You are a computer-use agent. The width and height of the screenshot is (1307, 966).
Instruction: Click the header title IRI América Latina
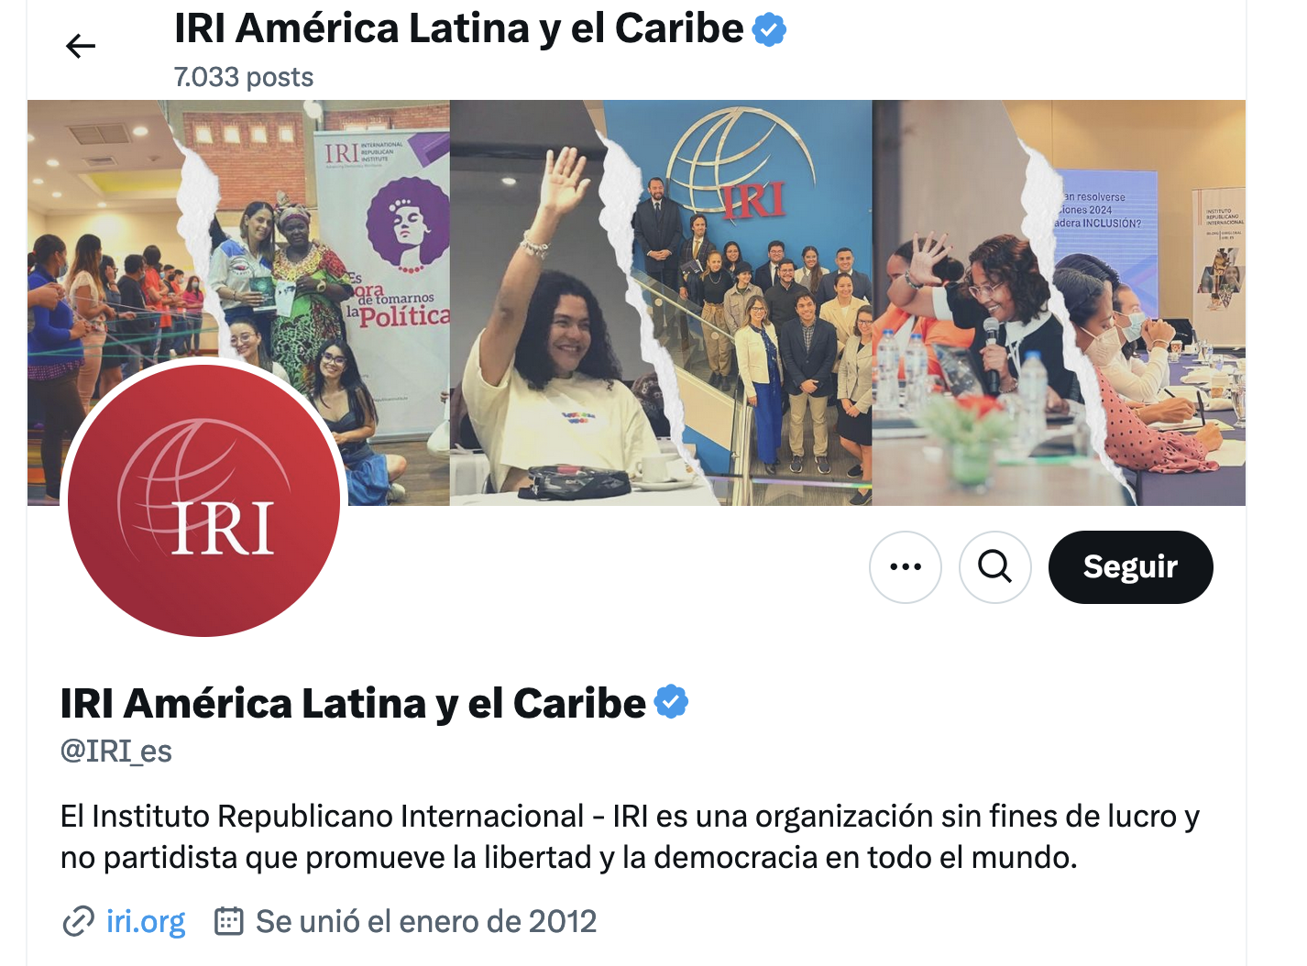pos(458,28)
